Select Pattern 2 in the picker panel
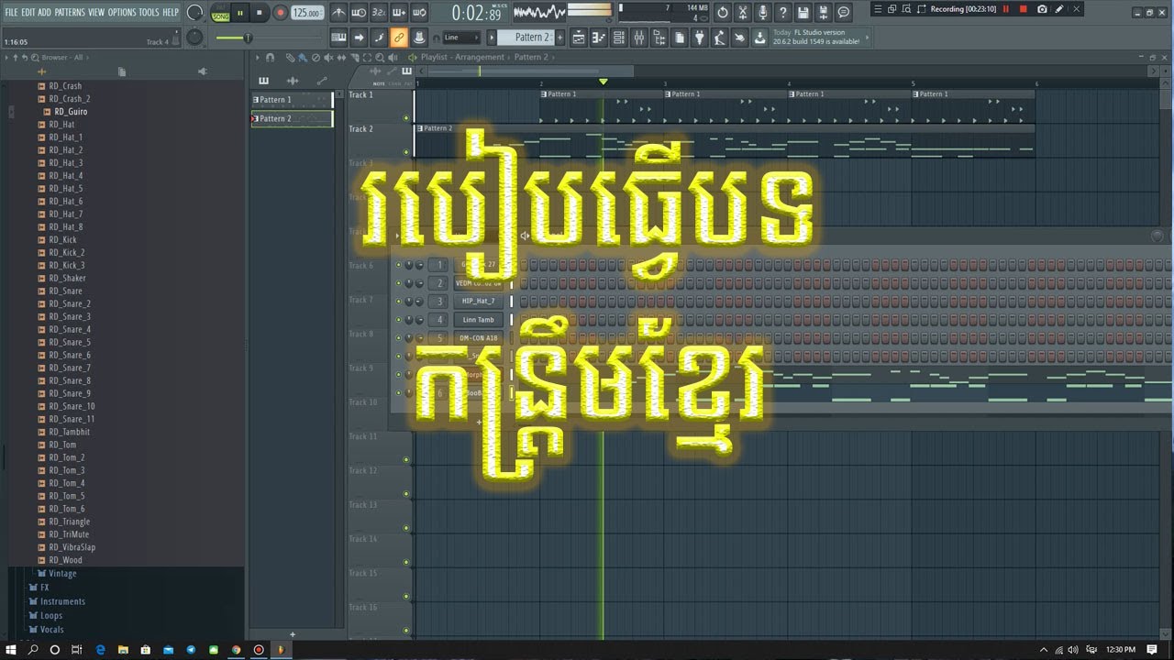Screen dimensions: 1174x660 click(x=292, y=119)
